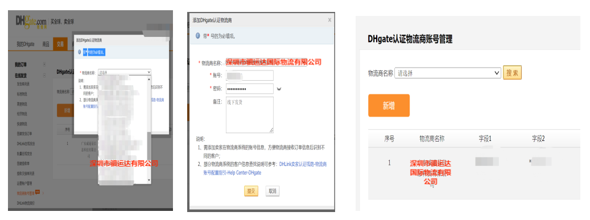Open 我的订单 in the sidebar

click(20, 65)
